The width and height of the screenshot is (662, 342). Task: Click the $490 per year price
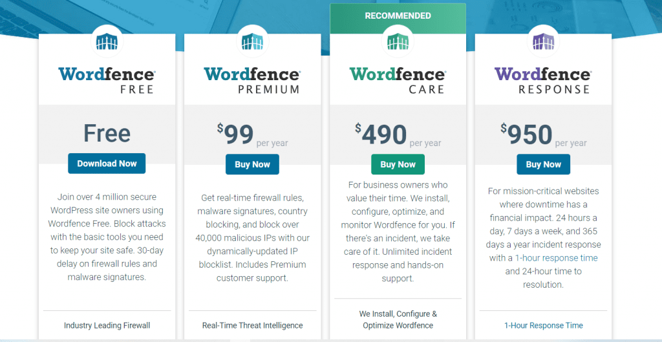(x=398, y=134)
